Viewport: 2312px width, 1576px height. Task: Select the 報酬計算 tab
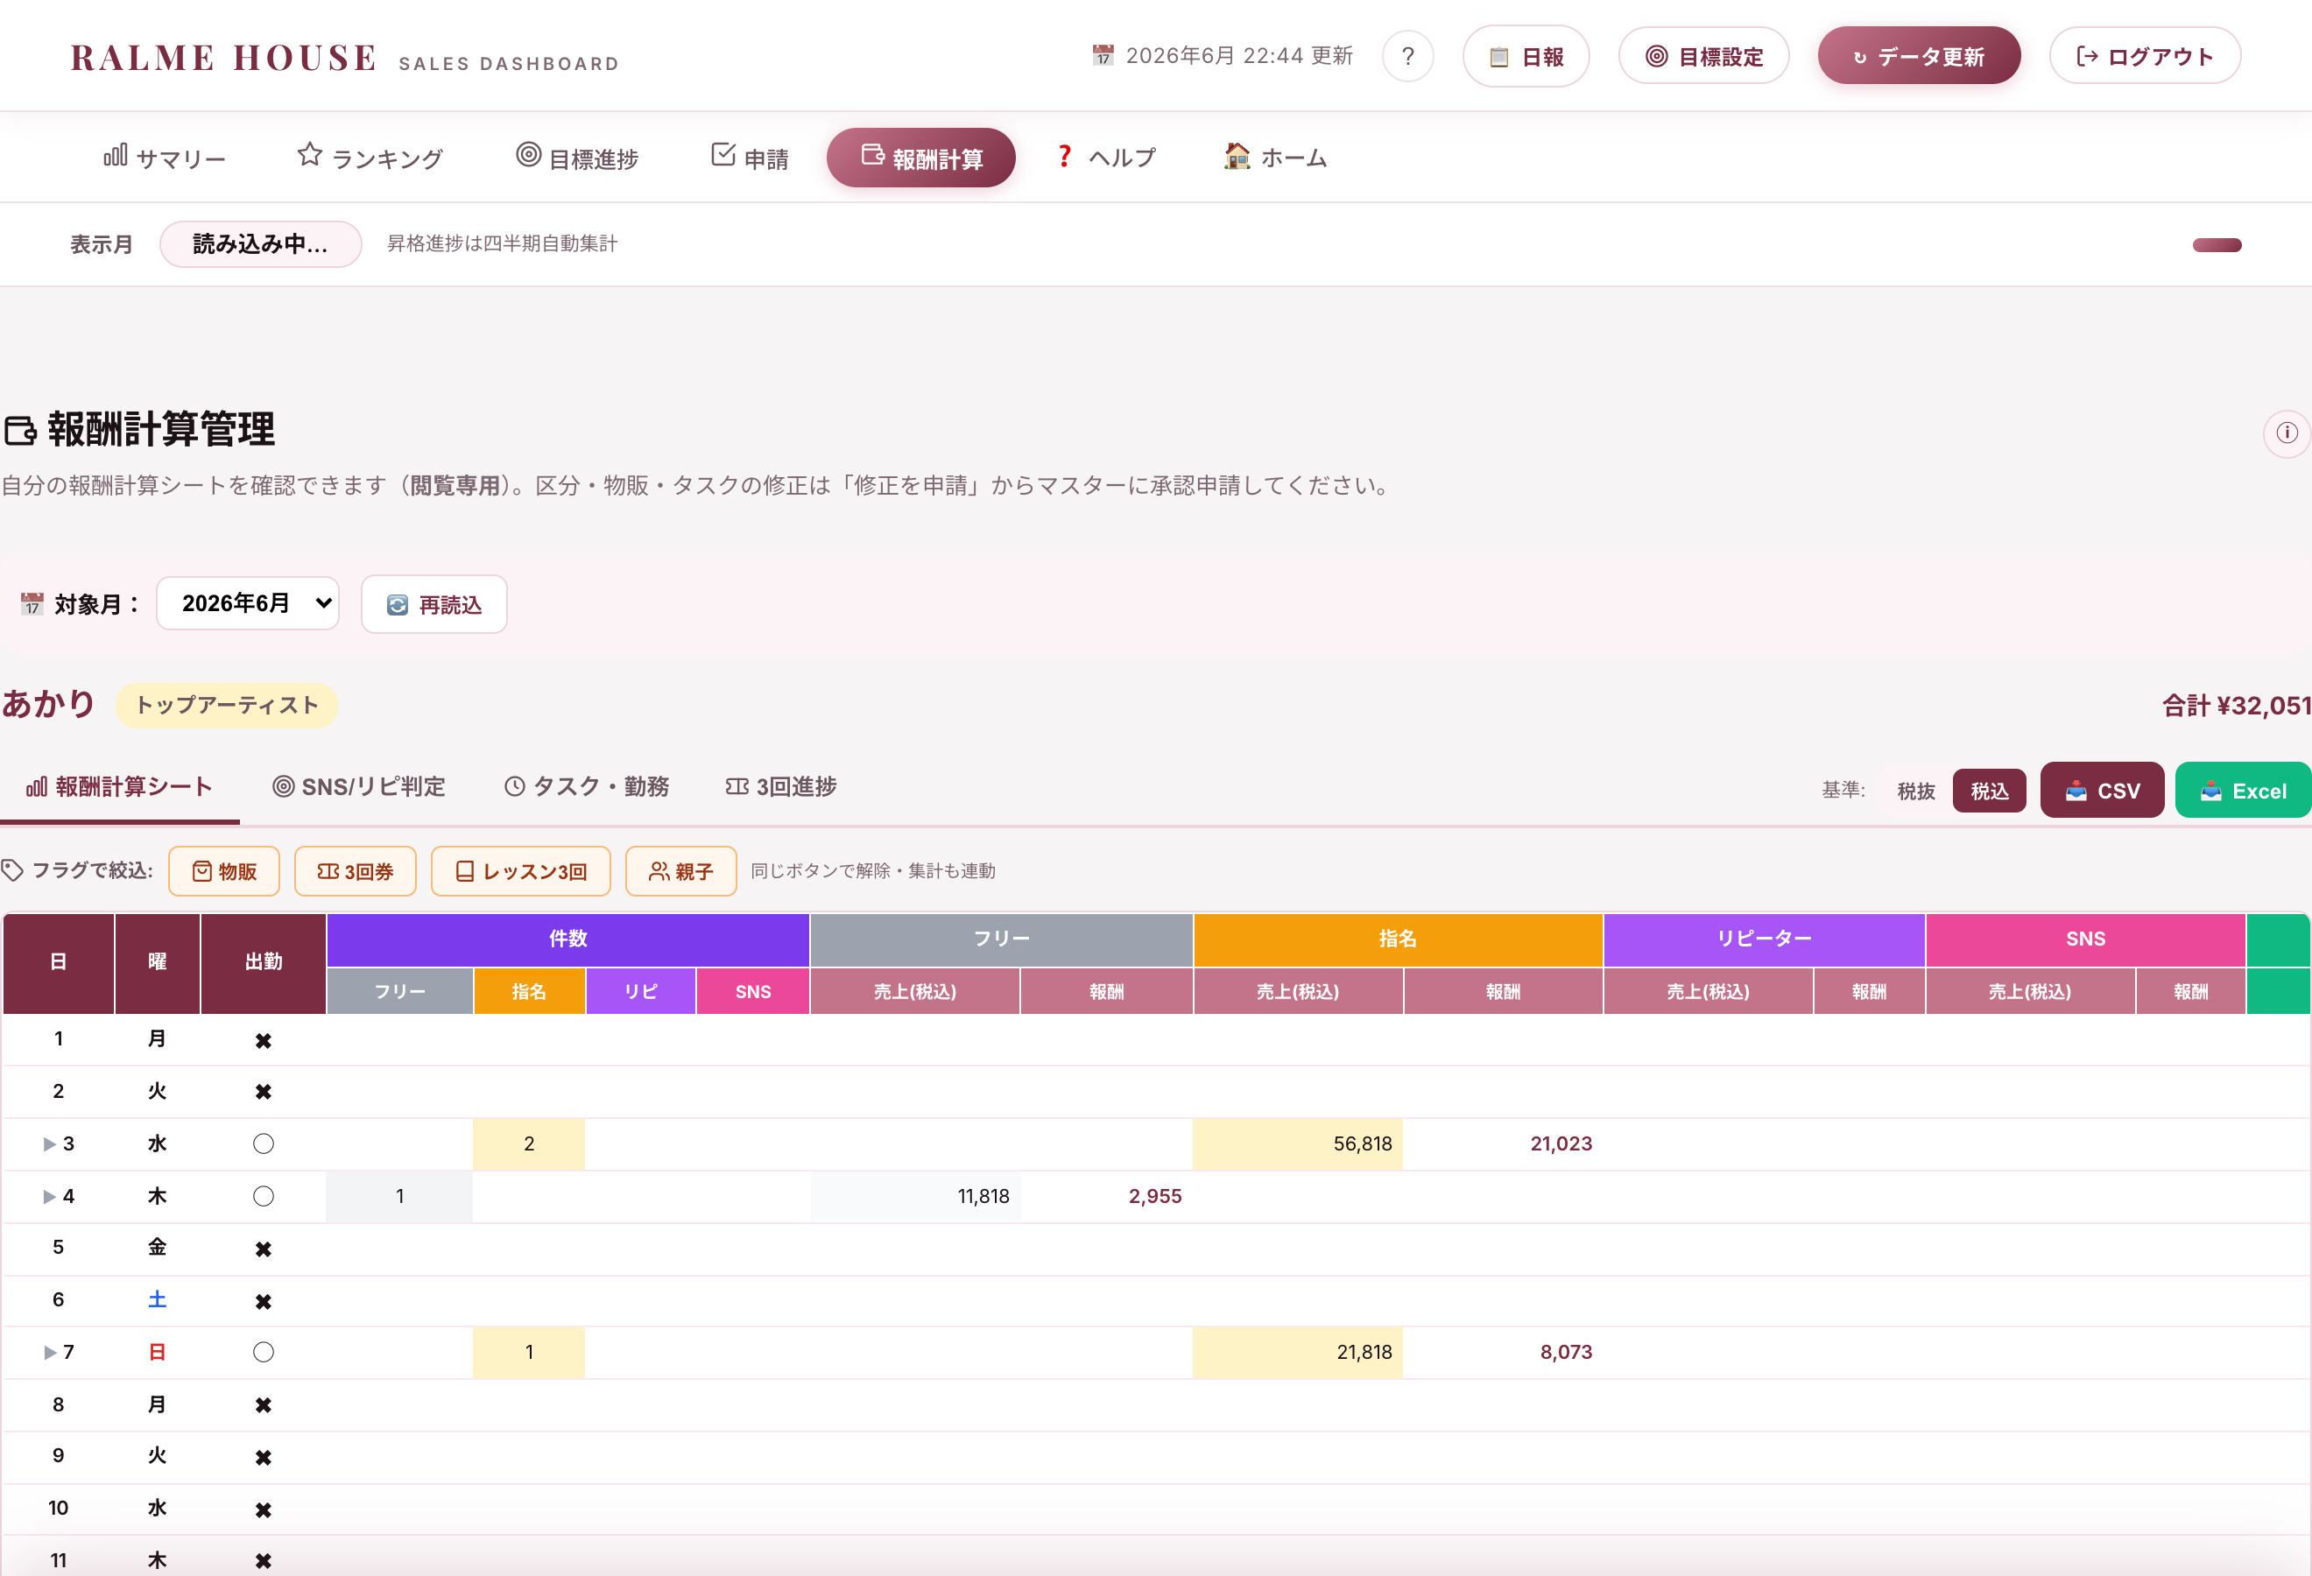tap(921, 157)
